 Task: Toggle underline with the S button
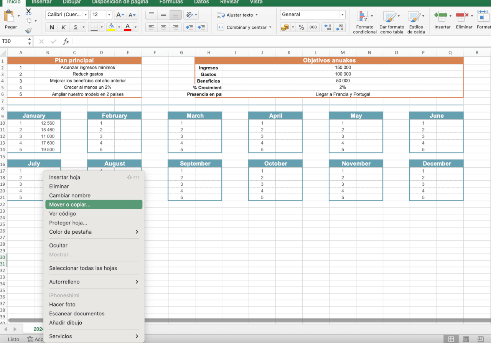coord(75,27)
